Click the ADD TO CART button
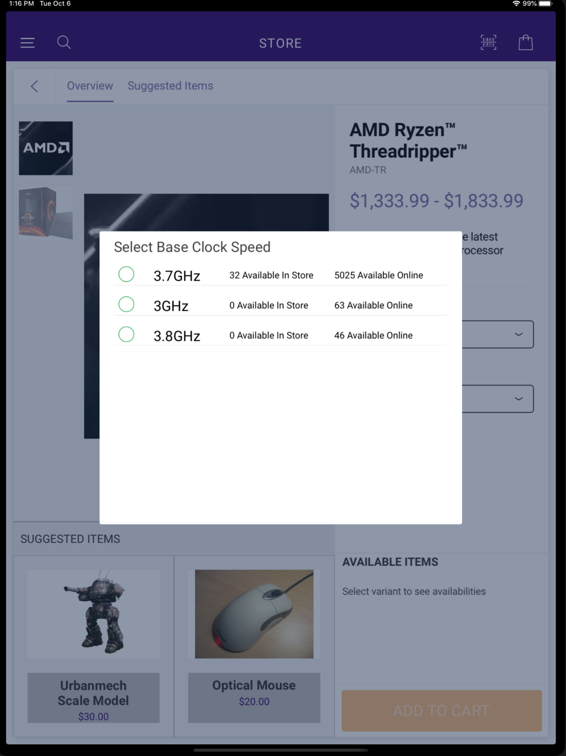The width and height of the screenshot is (566, 756). click(x=442, y=710)
